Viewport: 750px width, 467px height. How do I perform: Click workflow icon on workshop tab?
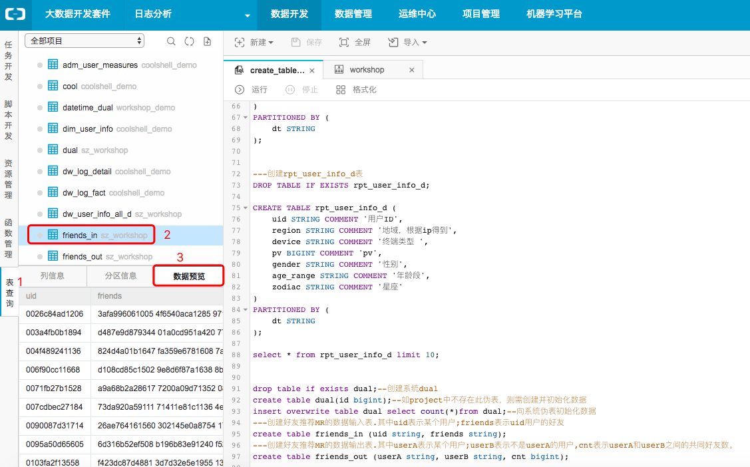(x=339, y=69)
